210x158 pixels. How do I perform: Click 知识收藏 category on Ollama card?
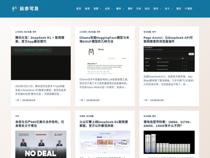92,32
